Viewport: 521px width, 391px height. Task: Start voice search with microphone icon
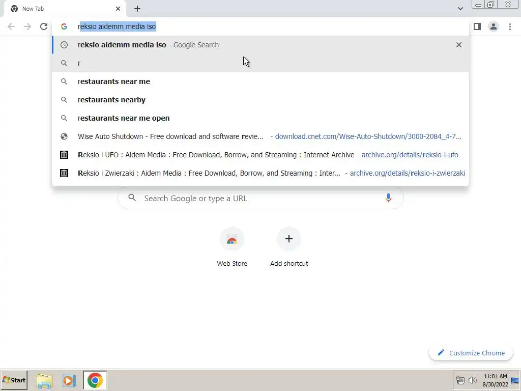click(x=388, y=198)
